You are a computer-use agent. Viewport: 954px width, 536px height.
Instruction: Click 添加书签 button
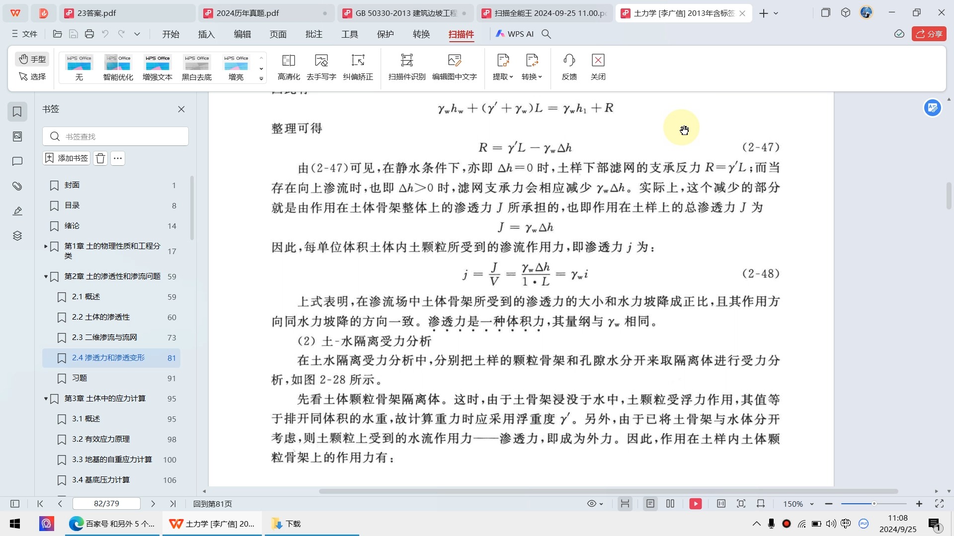(x=67, y=158)
